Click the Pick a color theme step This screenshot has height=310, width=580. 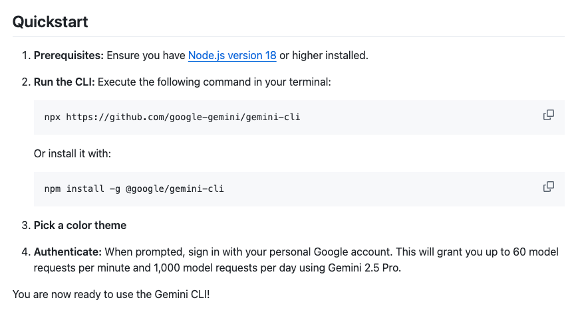(80, 225)
